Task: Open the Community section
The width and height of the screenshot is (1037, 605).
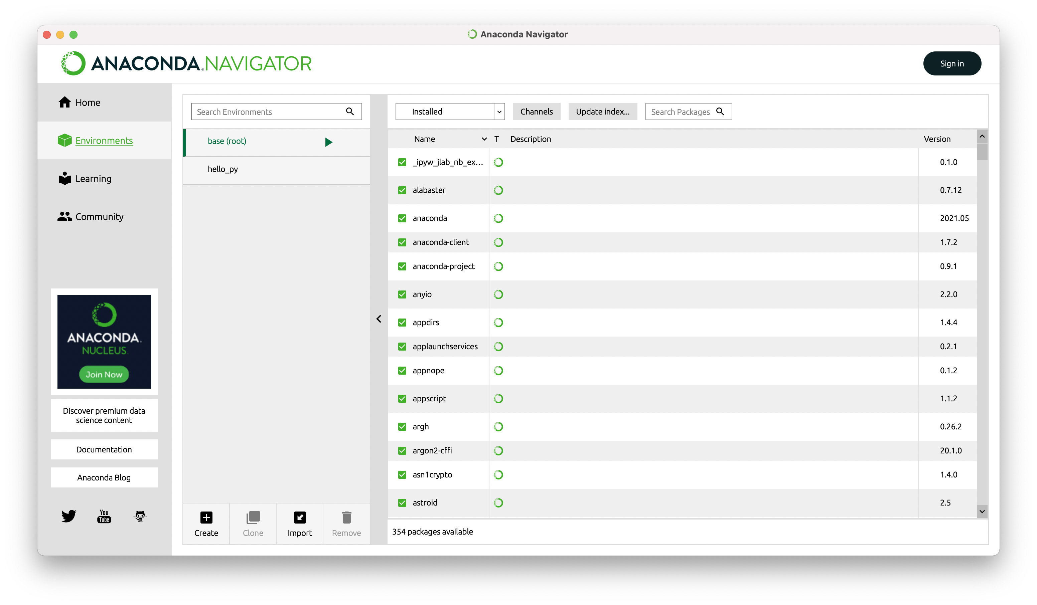Action: pos(104,216)
